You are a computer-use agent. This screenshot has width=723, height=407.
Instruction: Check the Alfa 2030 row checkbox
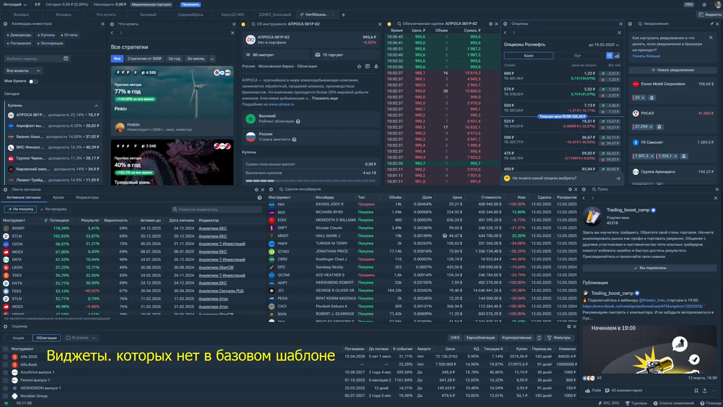coord(5,357)
